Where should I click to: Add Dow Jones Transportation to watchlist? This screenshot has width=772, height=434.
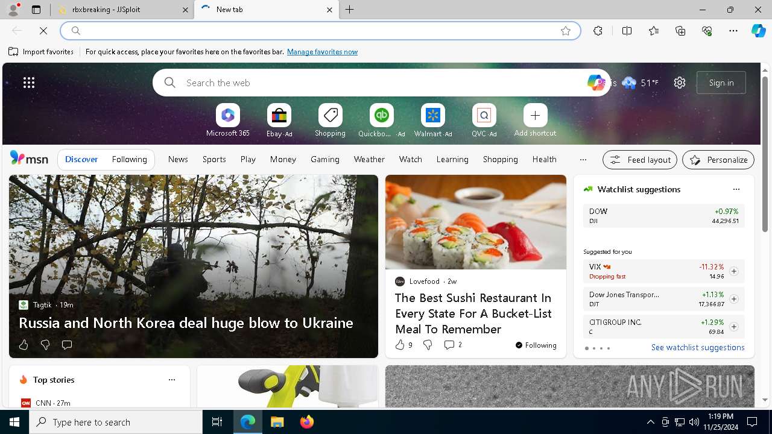[x=733, y=299]
